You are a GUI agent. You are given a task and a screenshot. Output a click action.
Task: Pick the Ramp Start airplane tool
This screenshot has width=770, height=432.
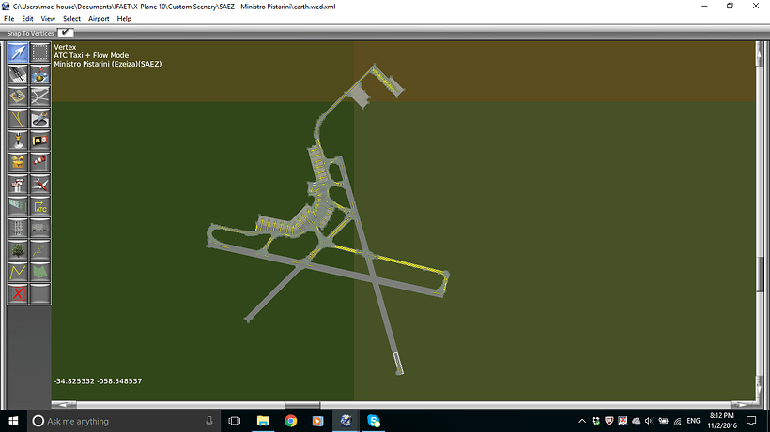(39, 185)
